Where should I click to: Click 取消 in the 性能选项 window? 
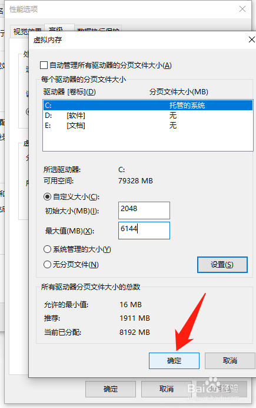[x=167, y=389]
